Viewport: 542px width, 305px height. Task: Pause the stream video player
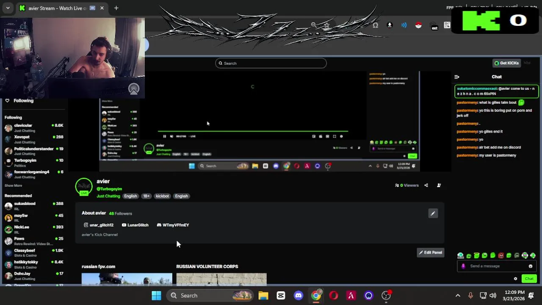164,136
